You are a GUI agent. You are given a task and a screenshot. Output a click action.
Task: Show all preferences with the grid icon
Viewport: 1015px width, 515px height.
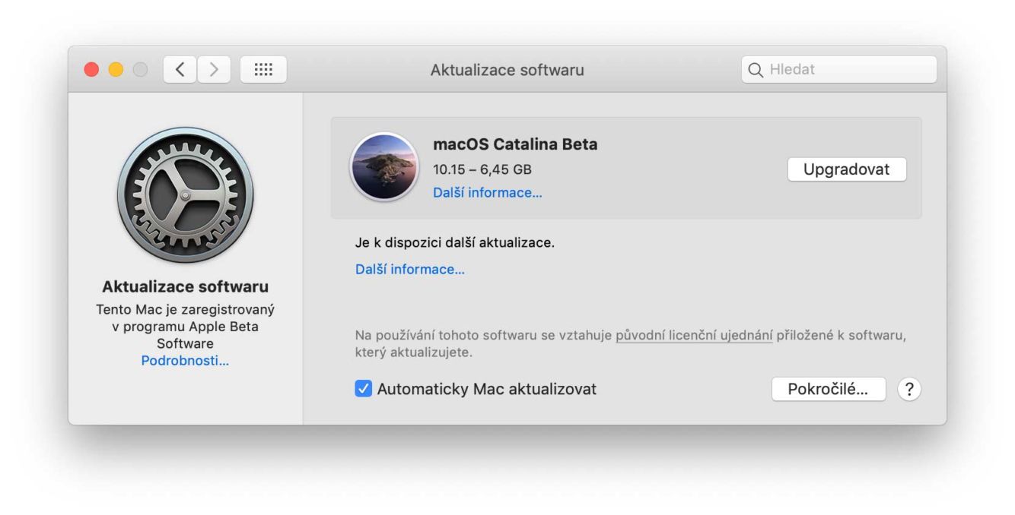[263, 70]
